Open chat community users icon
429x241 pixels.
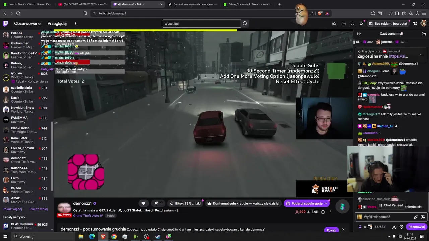pos(424,34)
